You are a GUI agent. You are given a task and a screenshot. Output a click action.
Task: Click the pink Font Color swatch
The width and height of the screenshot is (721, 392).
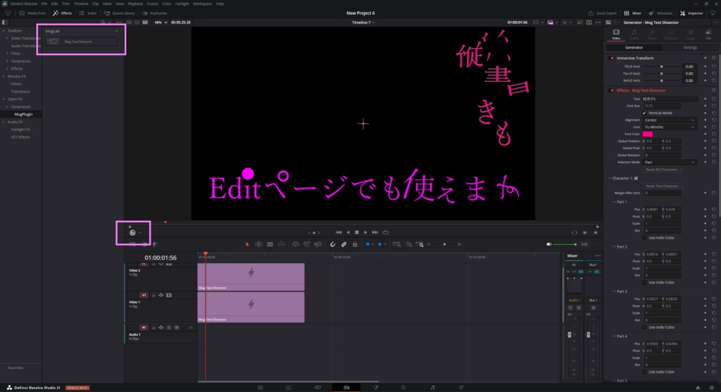tap(648, 134)
